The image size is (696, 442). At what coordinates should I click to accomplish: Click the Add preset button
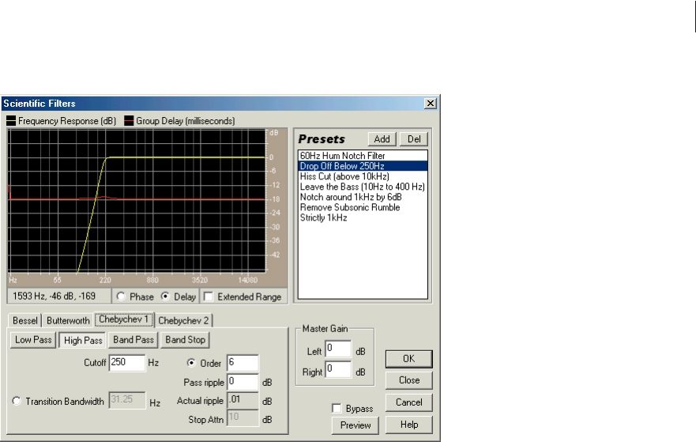pyautogui.click(x=383, y=139)
